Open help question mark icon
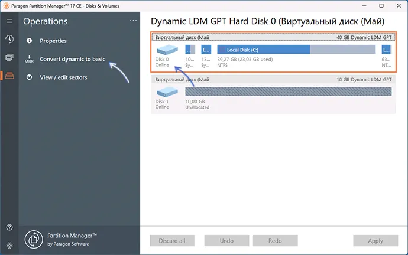The width and height of the screenshot is (408, 255). click(9, 227)
